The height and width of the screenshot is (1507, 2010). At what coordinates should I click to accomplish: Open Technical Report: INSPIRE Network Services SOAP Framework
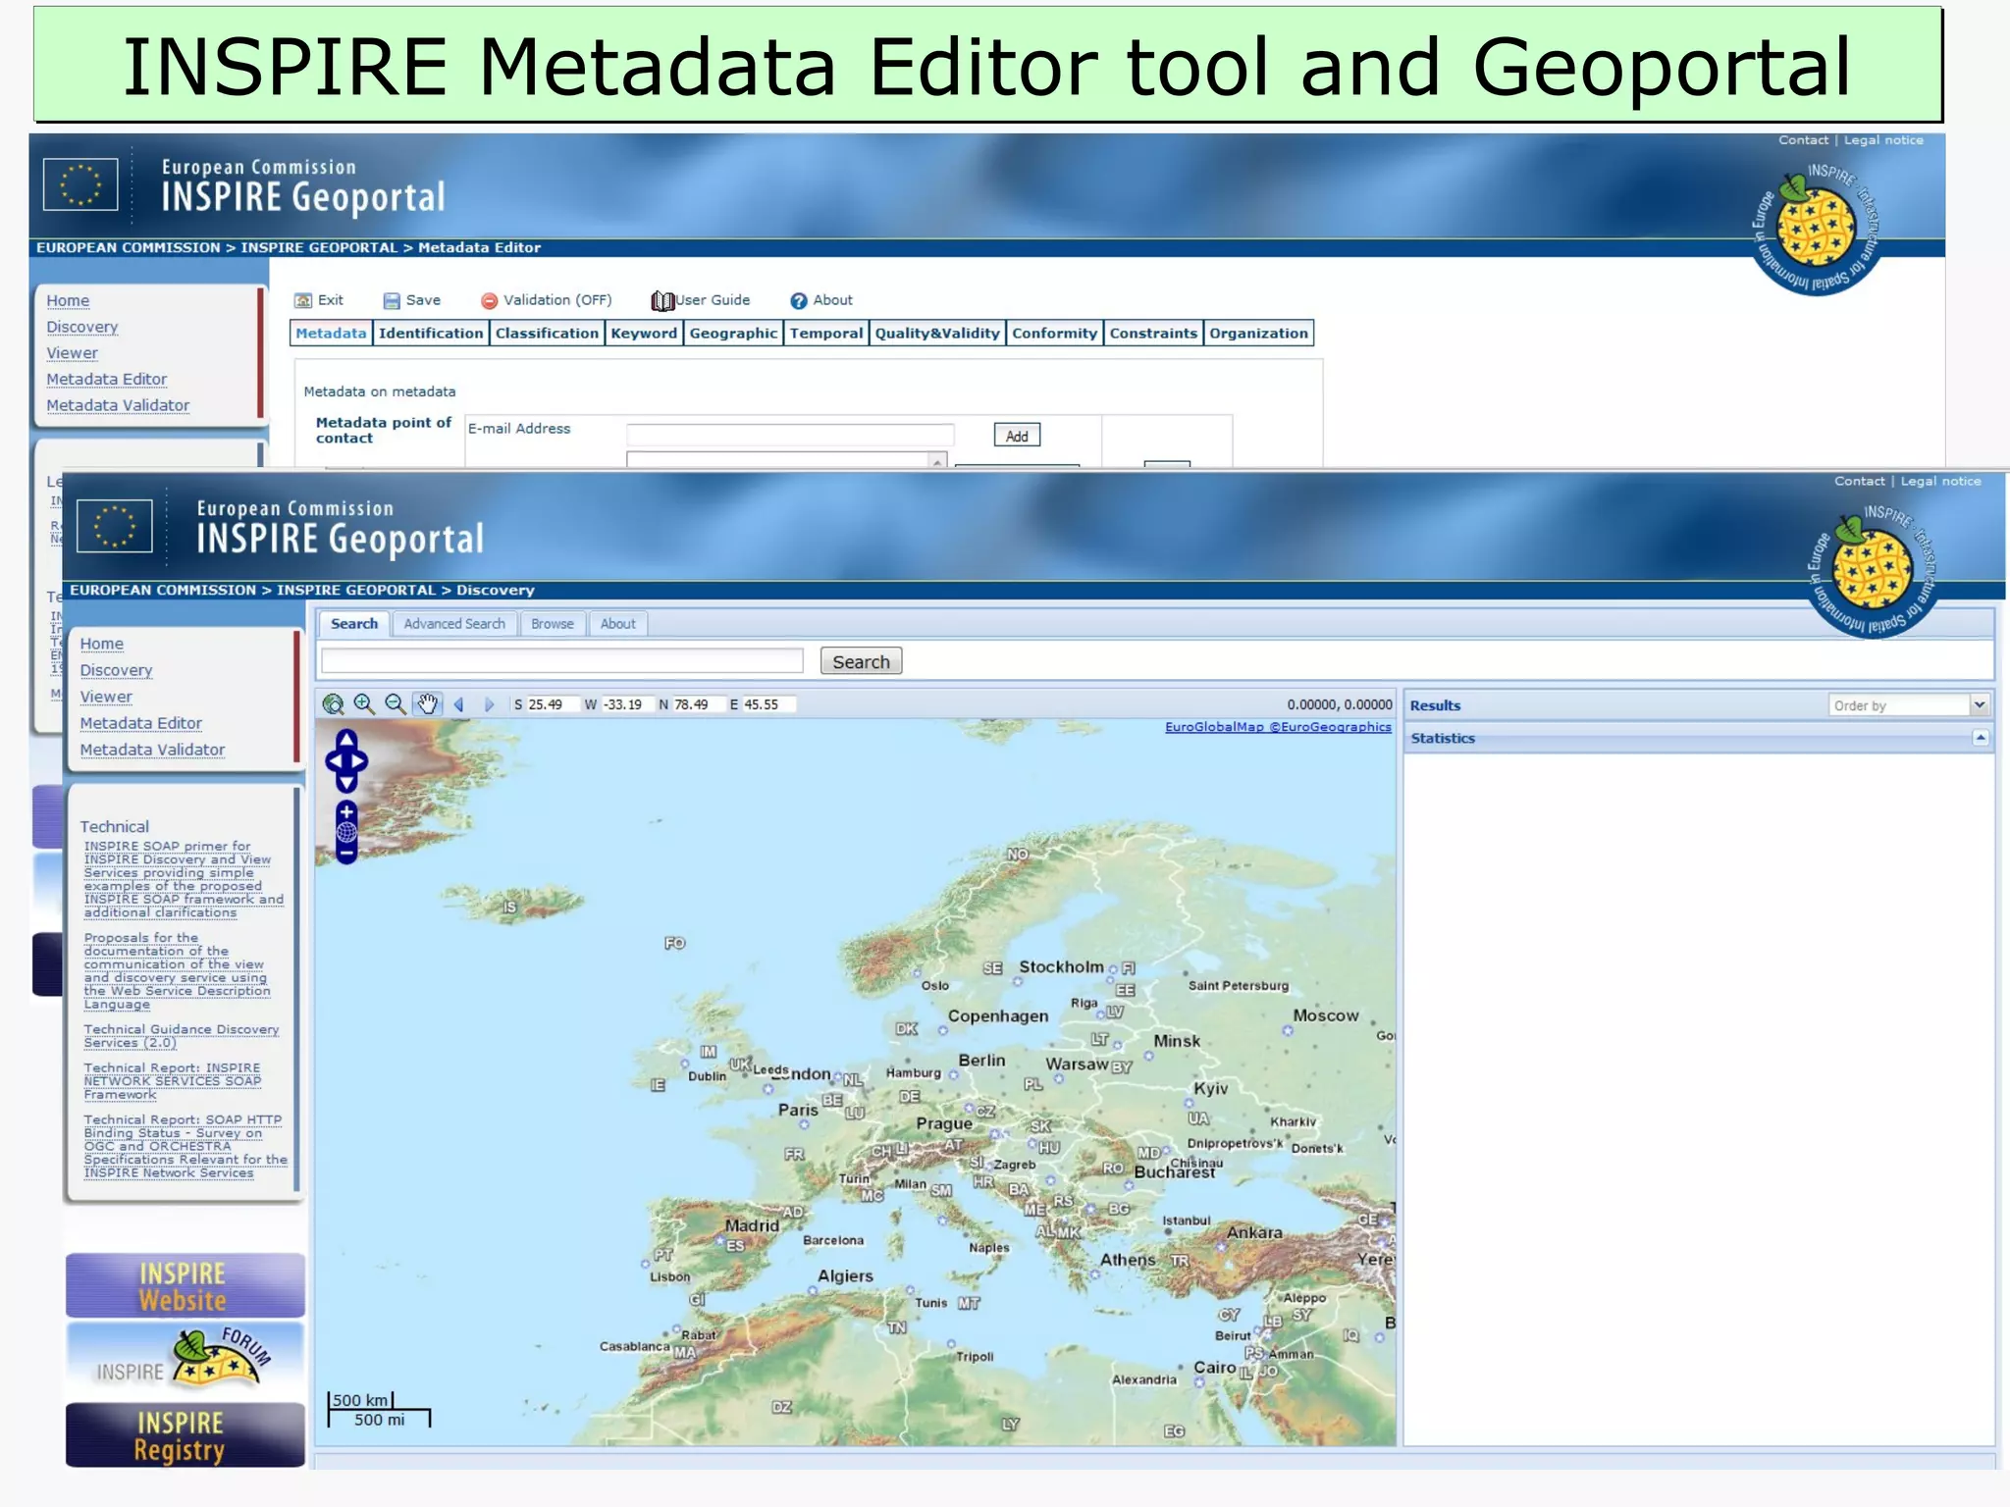point(173,1081)
